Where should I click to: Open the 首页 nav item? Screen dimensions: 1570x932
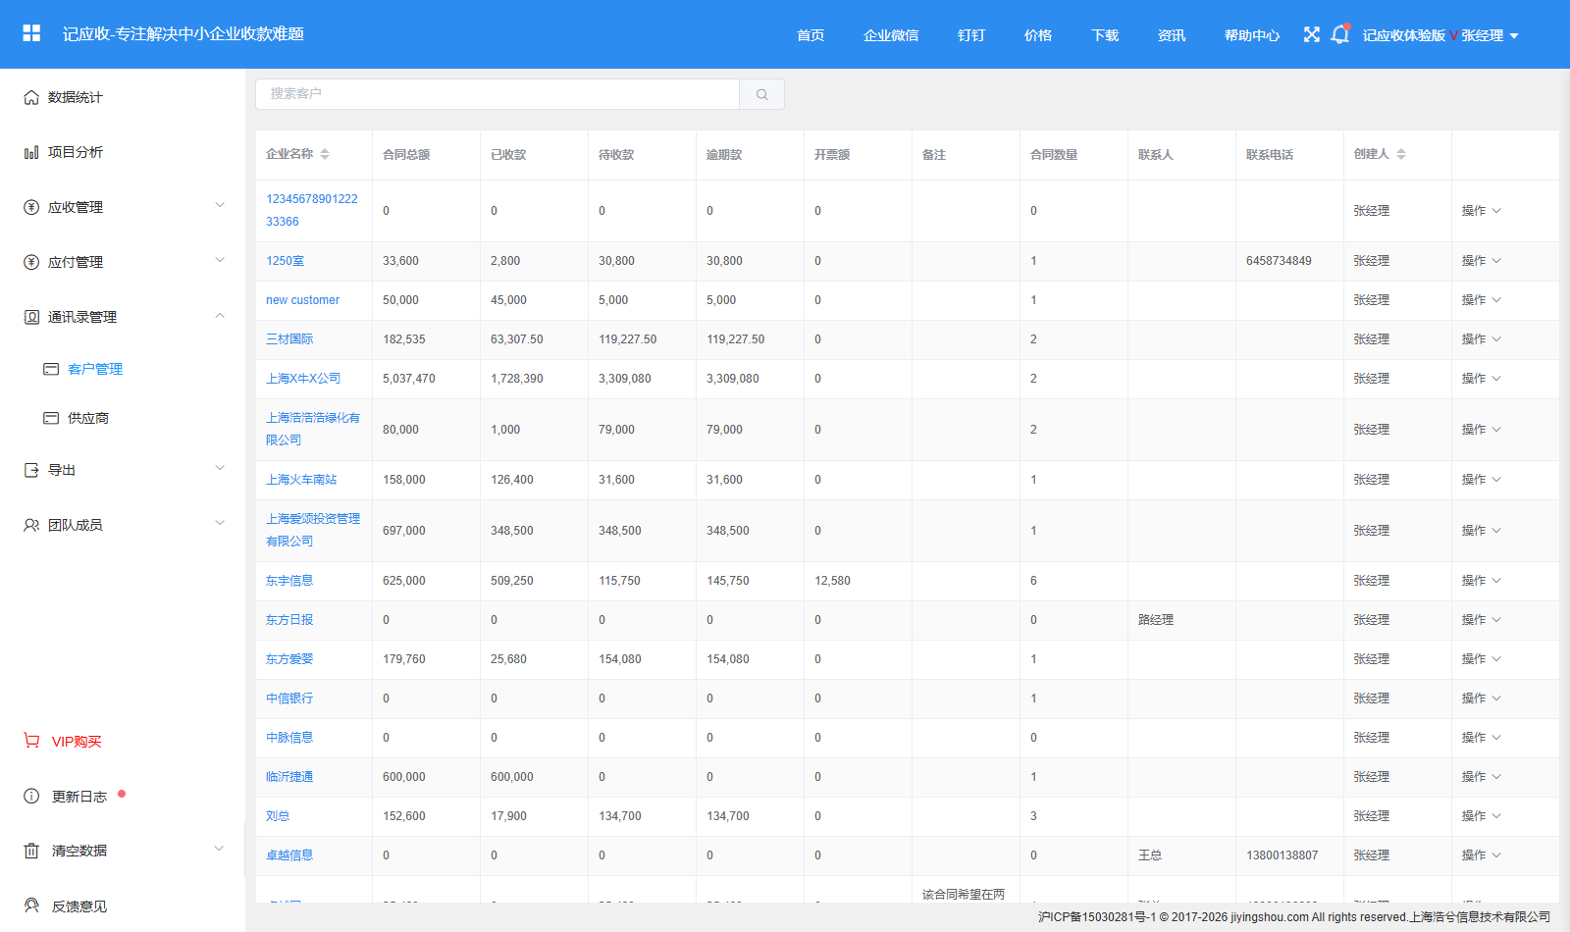(x=811, y=35)
